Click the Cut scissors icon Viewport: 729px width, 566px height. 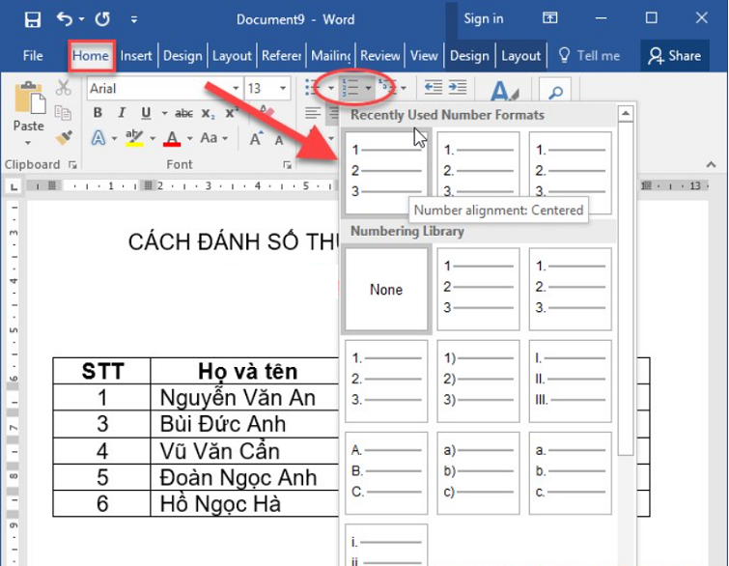click(64, 88)
